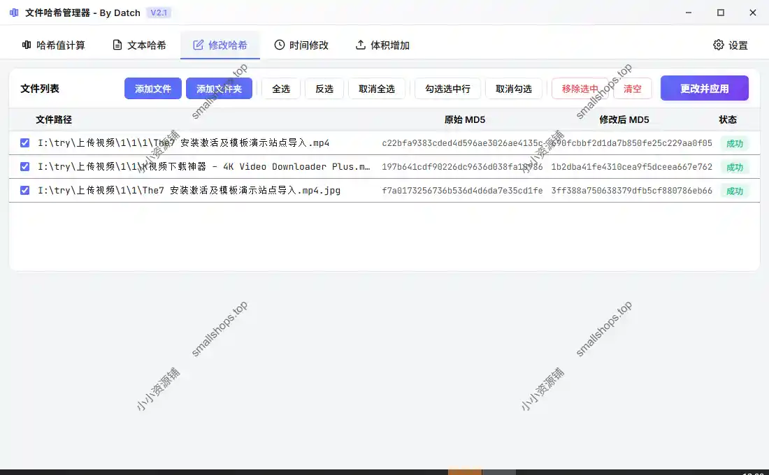Uncheck the first The7 .mp4 file row
This screenshot has width=769, height=475.
[24, 142]
